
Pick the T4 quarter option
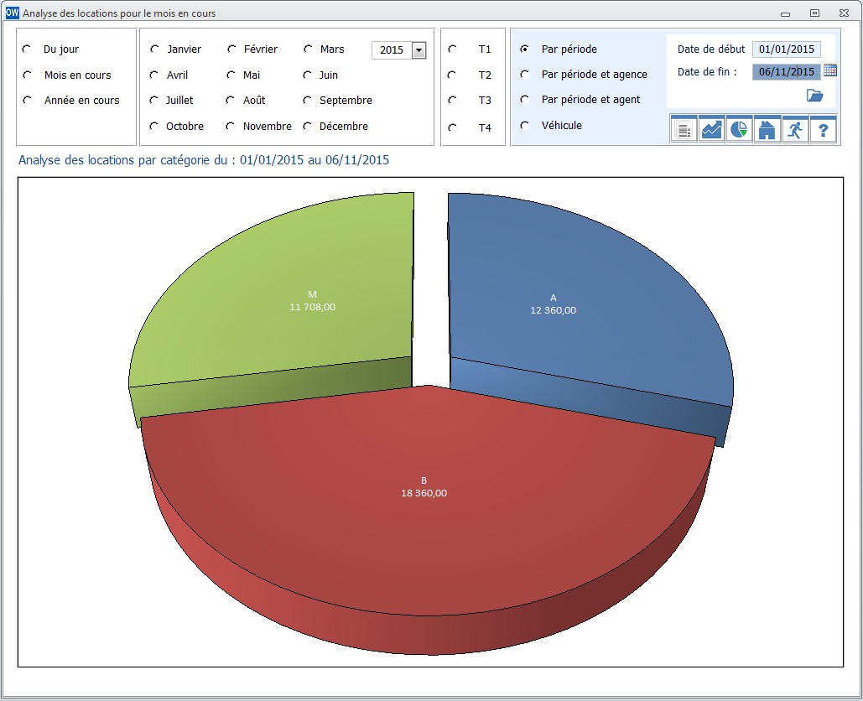click(452, 127)
